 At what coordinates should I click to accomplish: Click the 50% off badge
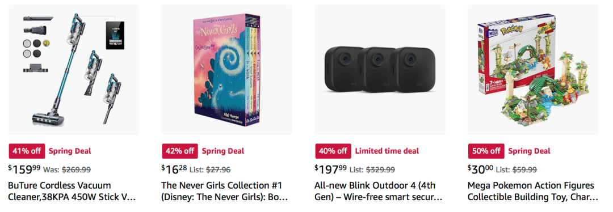click(486, 151)
